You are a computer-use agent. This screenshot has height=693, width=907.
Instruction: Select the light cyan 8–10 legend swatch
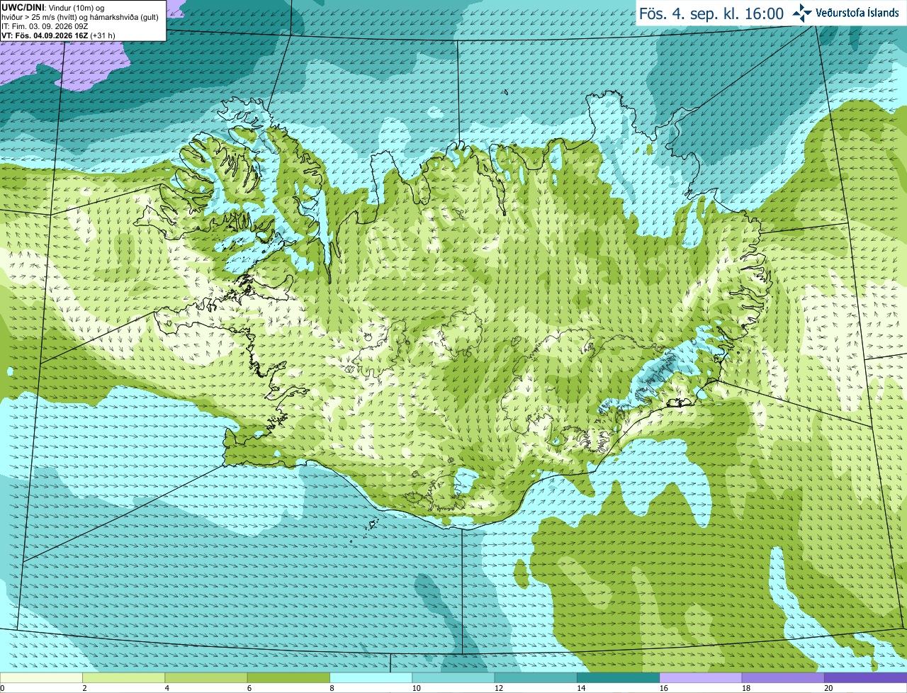tap(371, 677)
